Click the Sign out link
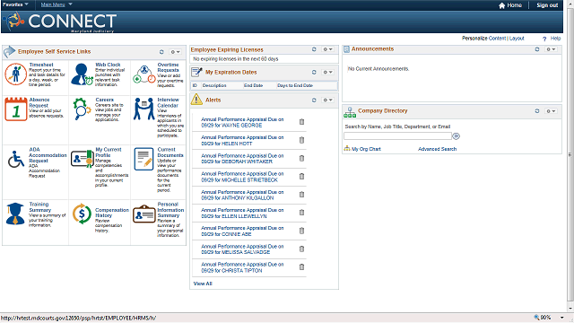The width and height of the screenshot is (574, 323). tap(547, 5)
